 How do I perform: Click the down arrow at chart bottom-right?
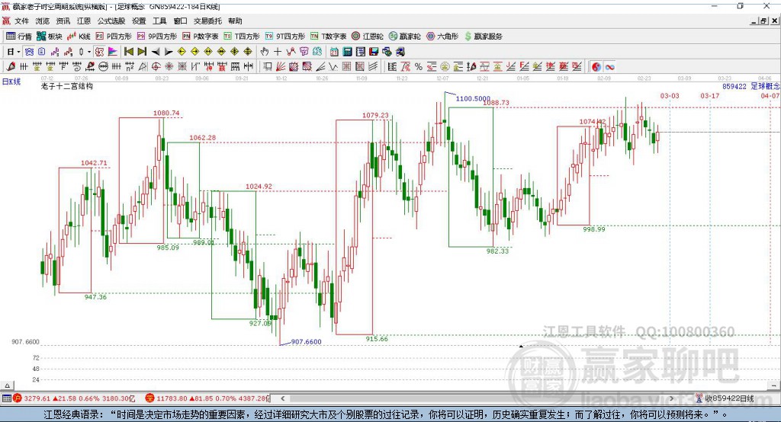(773, 385)
